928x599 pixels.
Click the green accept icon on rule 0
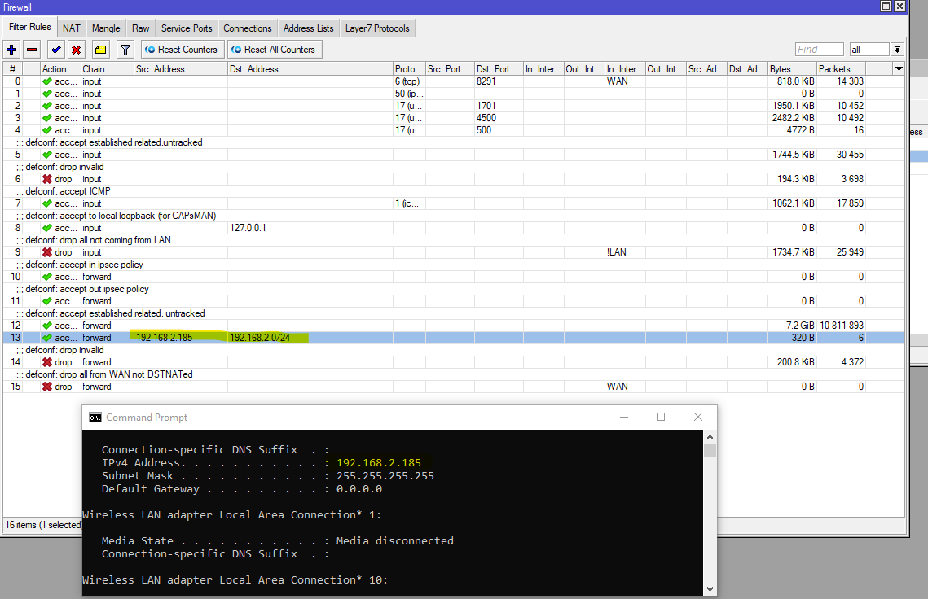(x=47, y=81)
